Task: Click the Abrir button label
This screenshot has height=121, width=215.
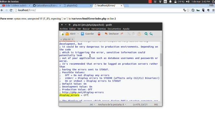Action: pos(73,34)
